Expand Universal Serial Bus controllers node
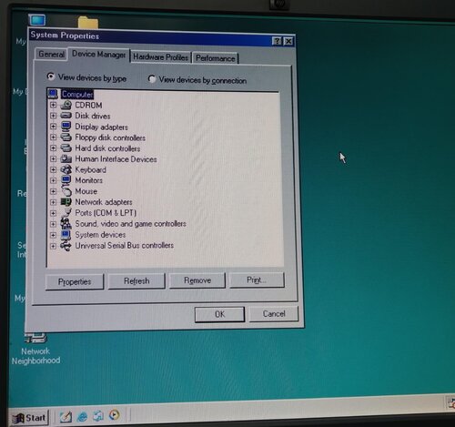 click(54, 246)
